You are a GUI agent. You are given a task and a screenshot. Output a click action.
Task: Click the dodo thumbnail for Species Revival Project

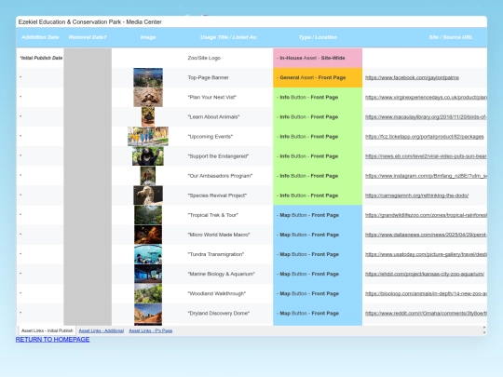tap(148, 195)
